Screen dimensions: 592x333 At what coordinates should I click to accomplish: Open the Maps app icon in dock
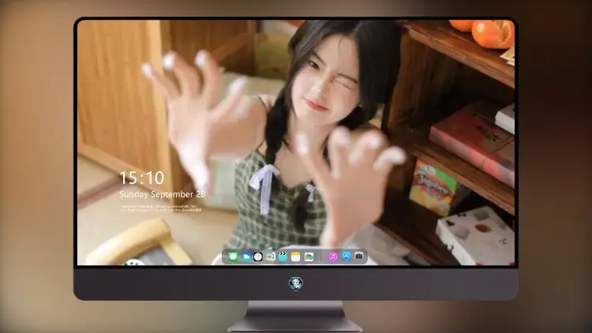click(309, 256)
